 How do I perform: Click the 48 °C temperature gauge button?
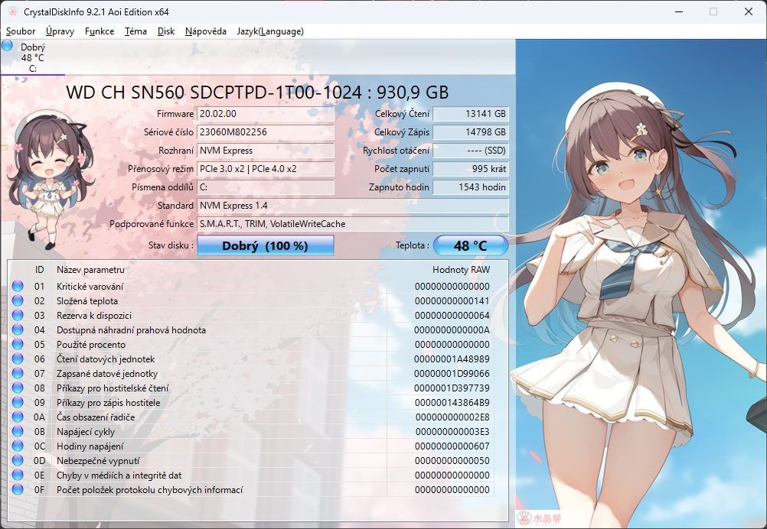pos(471,245)
